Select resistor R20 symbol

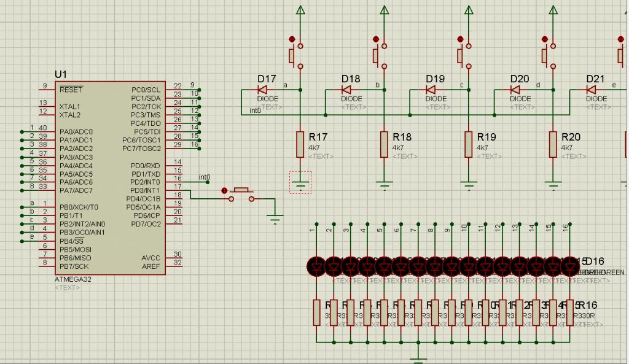tap(553, 144)
